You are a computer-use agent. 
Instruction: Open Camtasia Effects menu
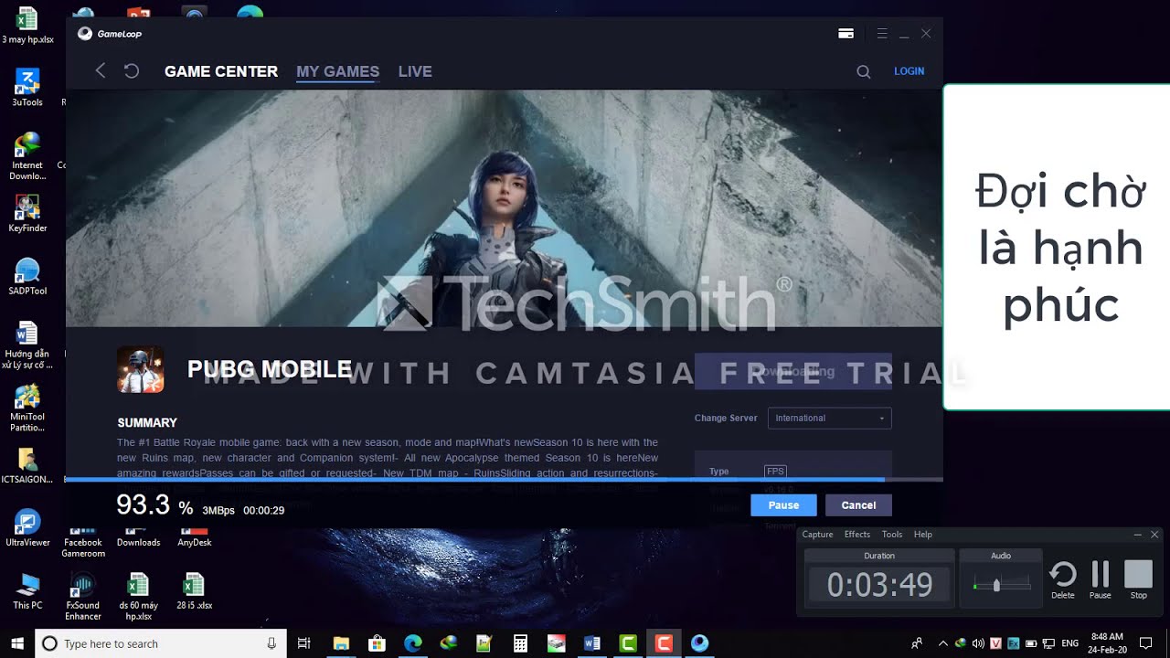(x=856, y=535)
